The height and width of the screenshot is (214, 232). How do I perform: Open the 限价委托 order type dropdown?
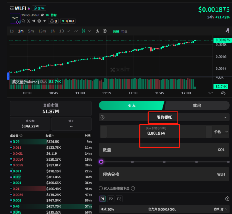point(164,117)
